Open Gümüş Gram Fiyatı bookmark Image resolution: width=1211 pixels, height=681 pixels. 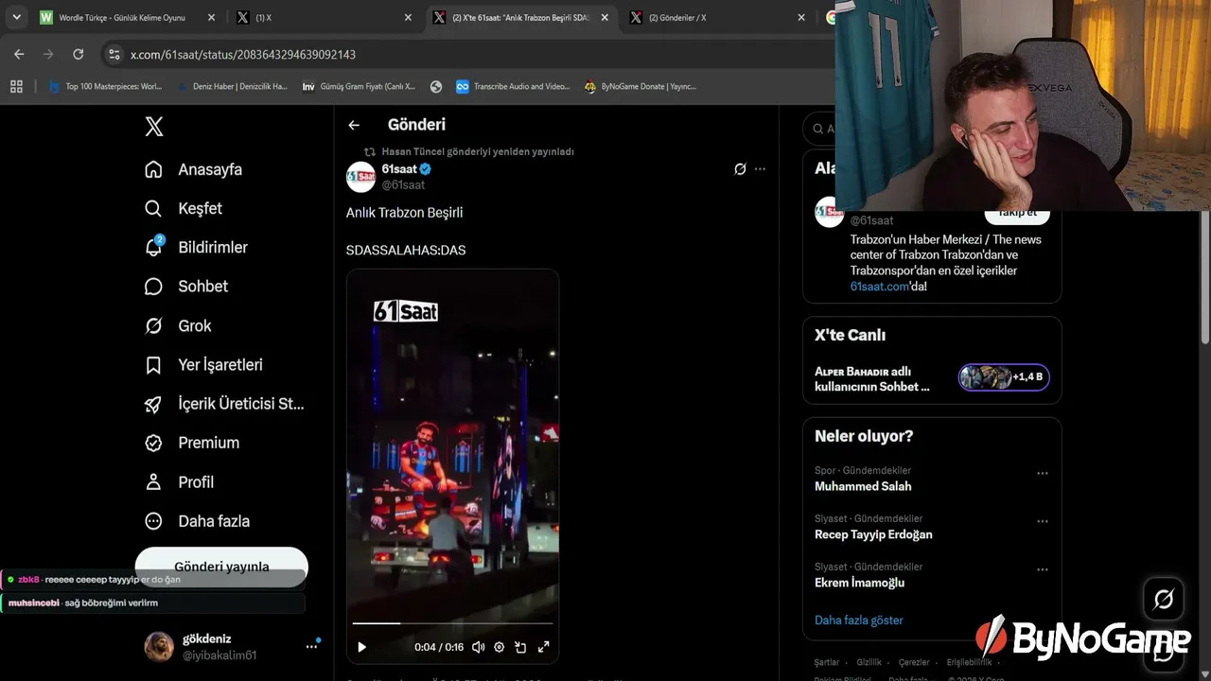[359, 86]
